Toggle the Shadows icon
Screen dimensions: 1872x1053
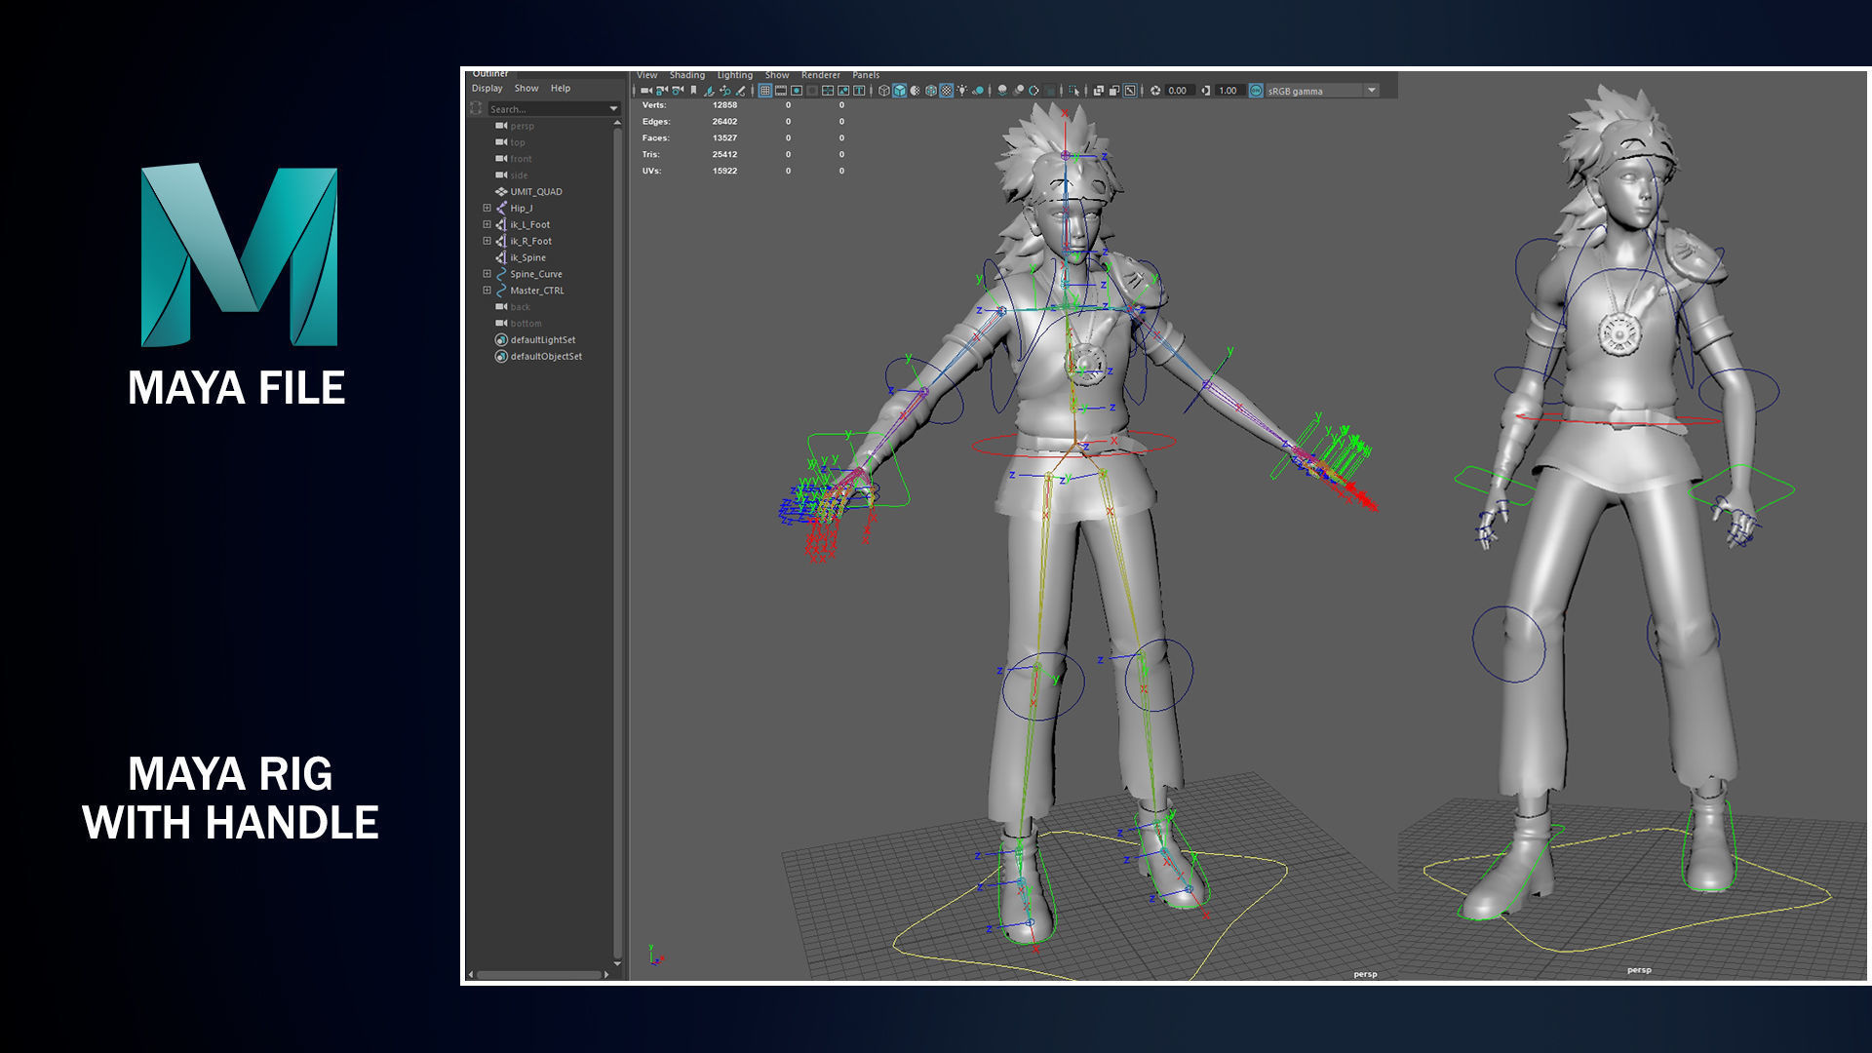[978, 90]
